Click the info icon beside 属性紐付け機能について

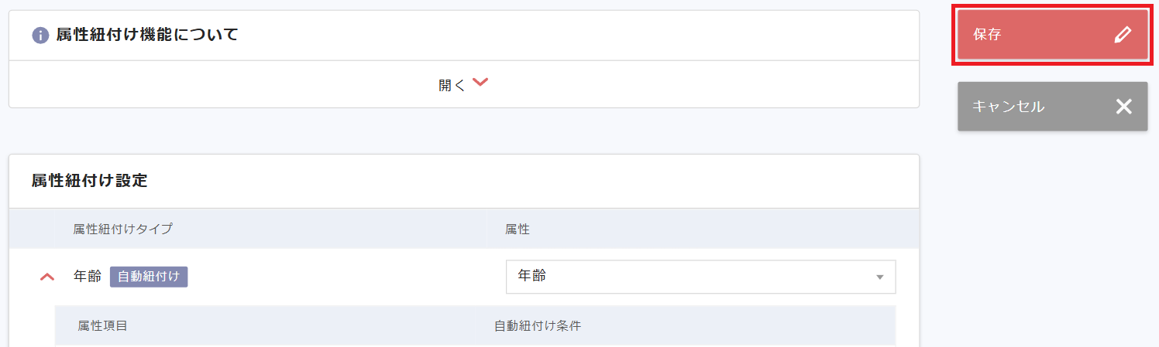(40, 36)
